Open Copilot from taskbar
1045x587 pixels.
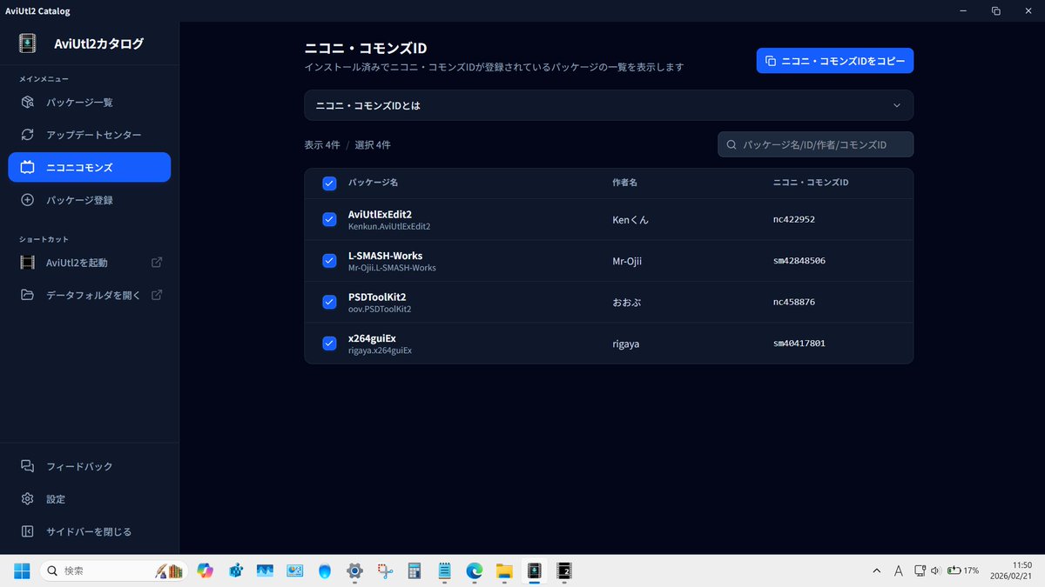point(206,570)
